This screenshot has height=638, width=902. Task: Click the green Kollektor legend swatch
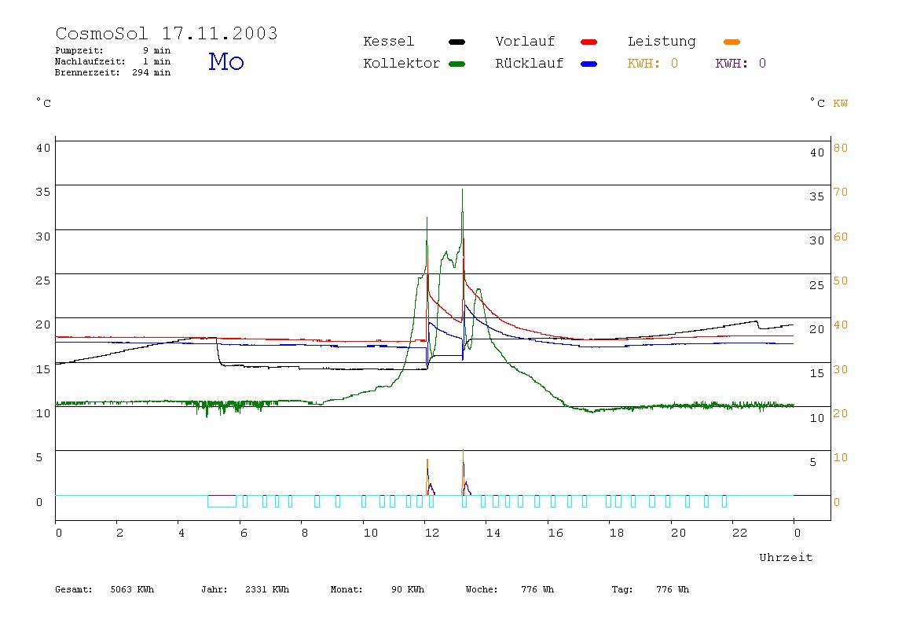[x=456, y=64]
